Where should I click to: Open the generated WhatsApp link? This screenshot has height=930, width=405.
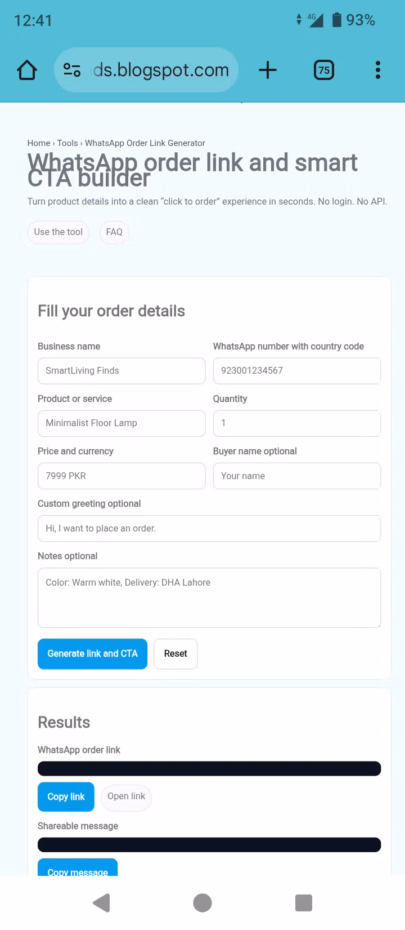click(x=126, y=796)
